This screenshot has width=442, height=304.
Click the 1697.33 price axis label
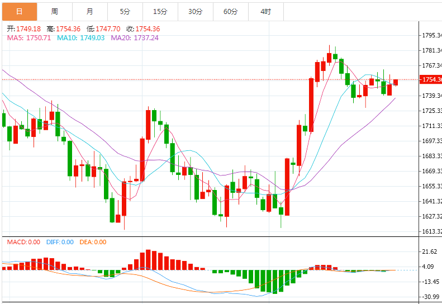[432, 141]
